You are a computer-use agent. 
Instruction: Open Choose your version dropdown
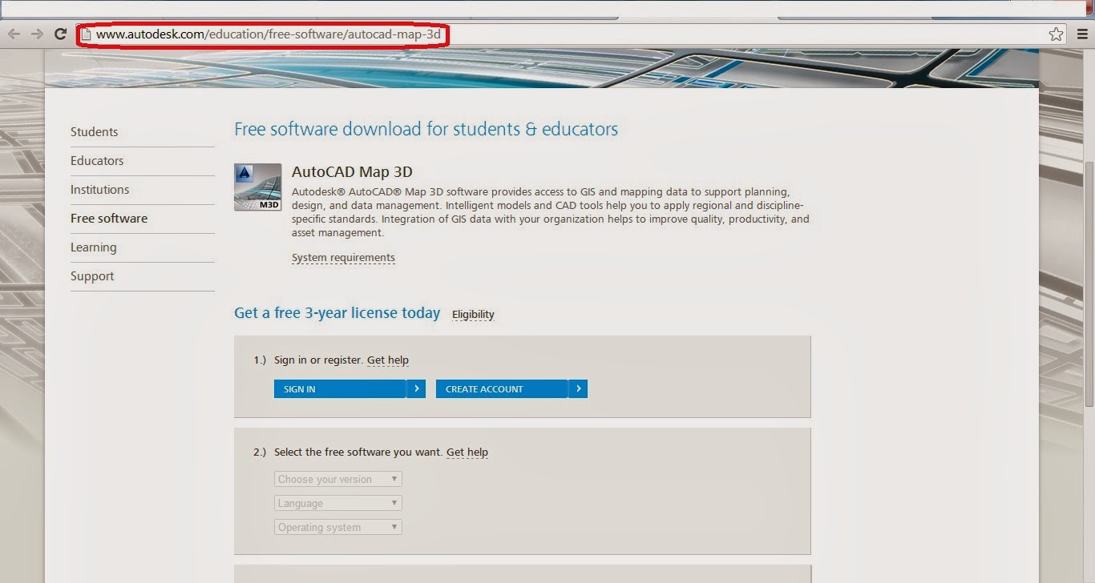(x=337, y=479)
